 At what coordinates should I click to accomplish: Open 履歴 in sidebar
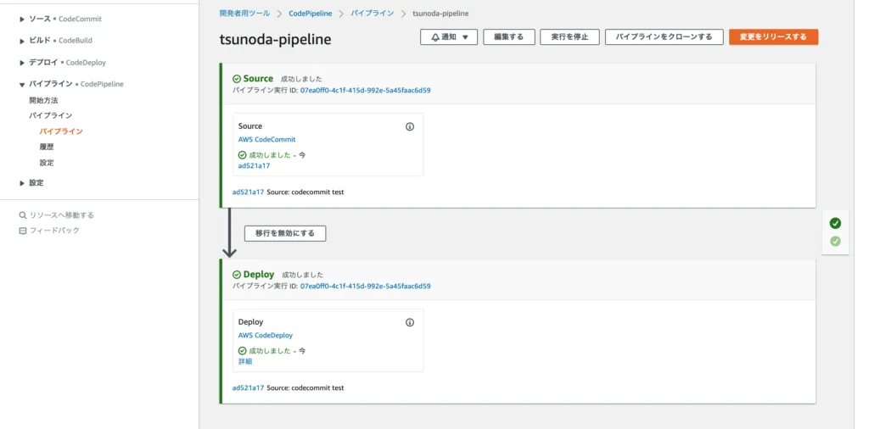(47, 148)
